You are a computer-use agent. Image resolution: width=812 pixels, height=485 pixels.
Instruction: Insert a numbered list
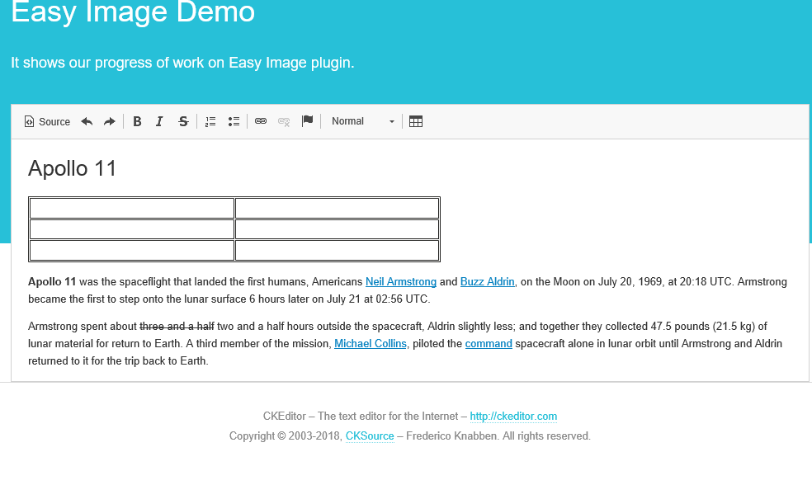click(x=210, y=121)
